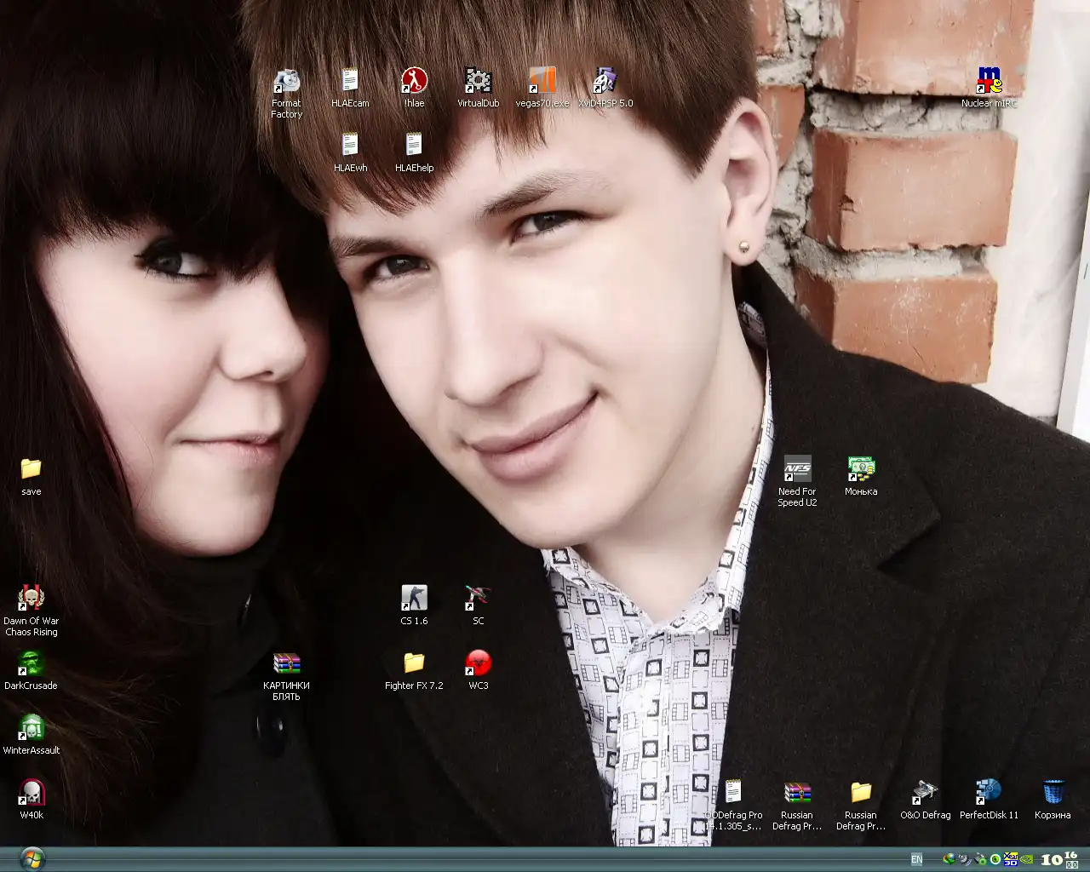Launch the VirtualDub shortcut
Screen dimensions: 1090x872
point(478,82)
